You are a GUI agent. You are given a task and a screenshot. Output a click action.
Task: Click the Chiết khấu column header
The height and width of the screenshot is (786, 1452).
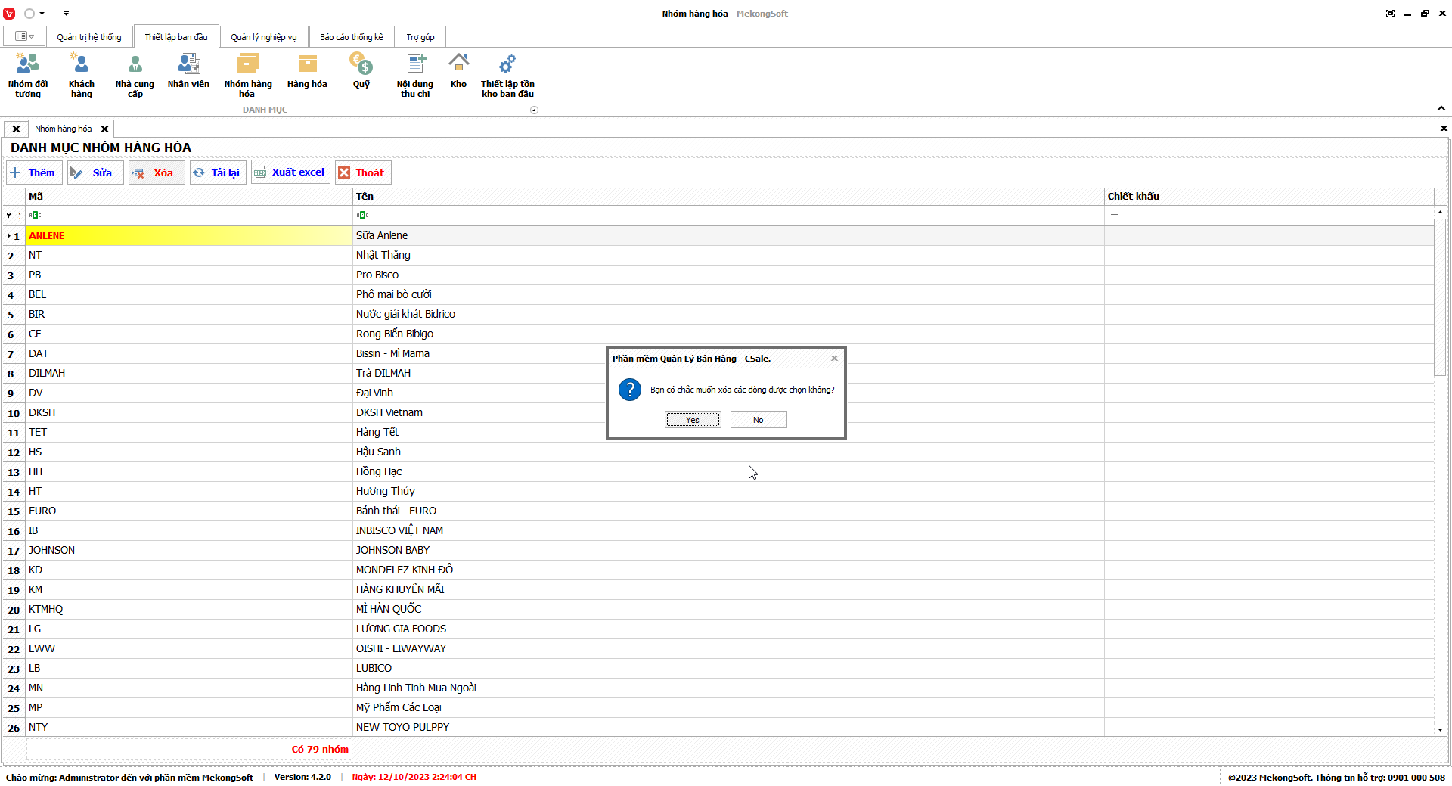(x=1269, y=197)
